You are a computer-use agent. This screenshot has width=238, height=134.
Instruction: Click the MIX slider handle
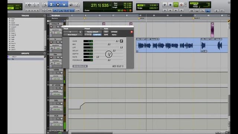(109, 44)
